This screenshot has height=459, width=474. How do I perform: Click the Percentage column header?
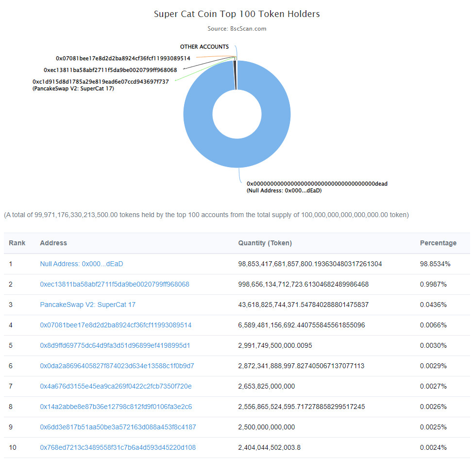[x=439, y=243]
